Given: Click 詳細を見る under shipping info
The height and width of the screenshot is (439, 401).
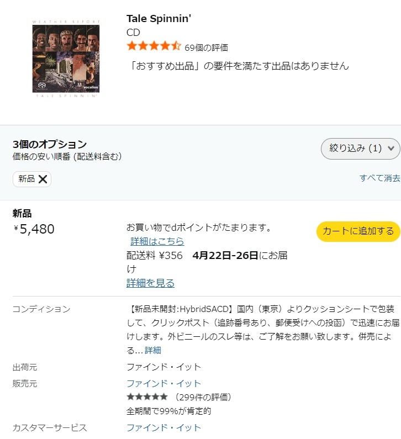Looking at the screenshot, I should pyautogui.click(x=150, y=283).
